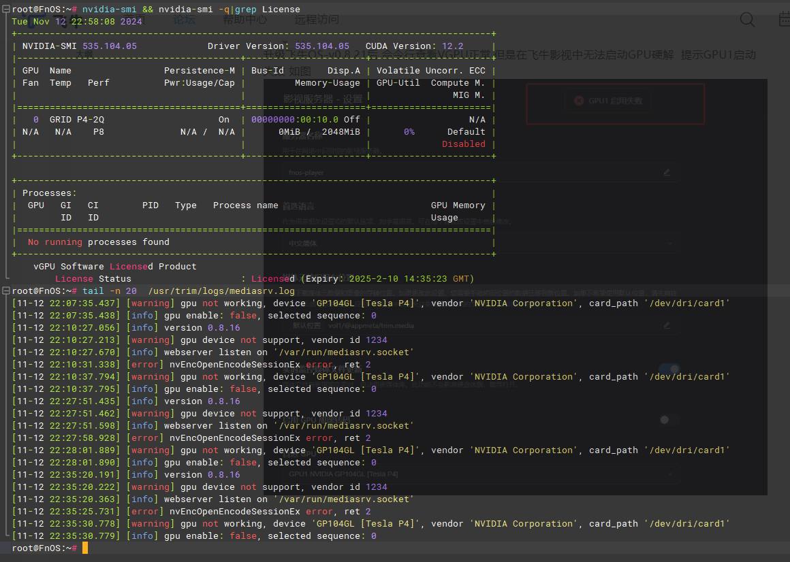
Task: Click the CUDA Version 12.2 value
Action: [x=452, y=46]
